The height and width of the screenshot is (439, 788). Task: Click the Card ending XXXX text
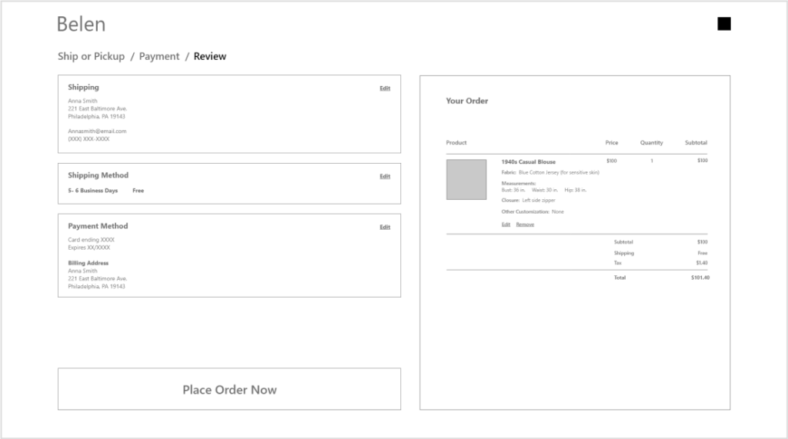[91, 240]
